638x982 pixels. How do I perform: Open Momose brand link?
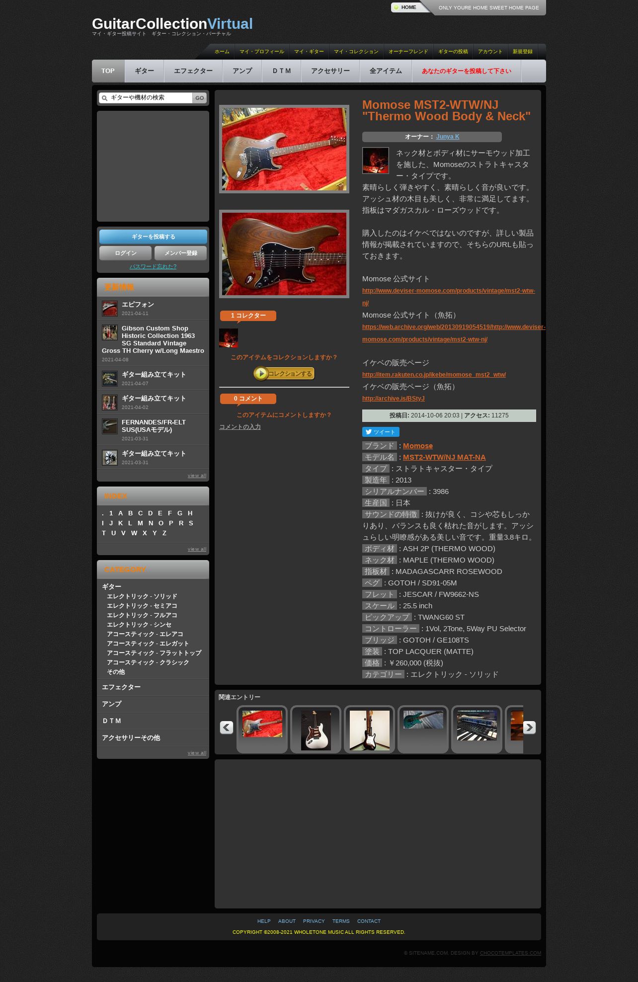click(418, 446)
